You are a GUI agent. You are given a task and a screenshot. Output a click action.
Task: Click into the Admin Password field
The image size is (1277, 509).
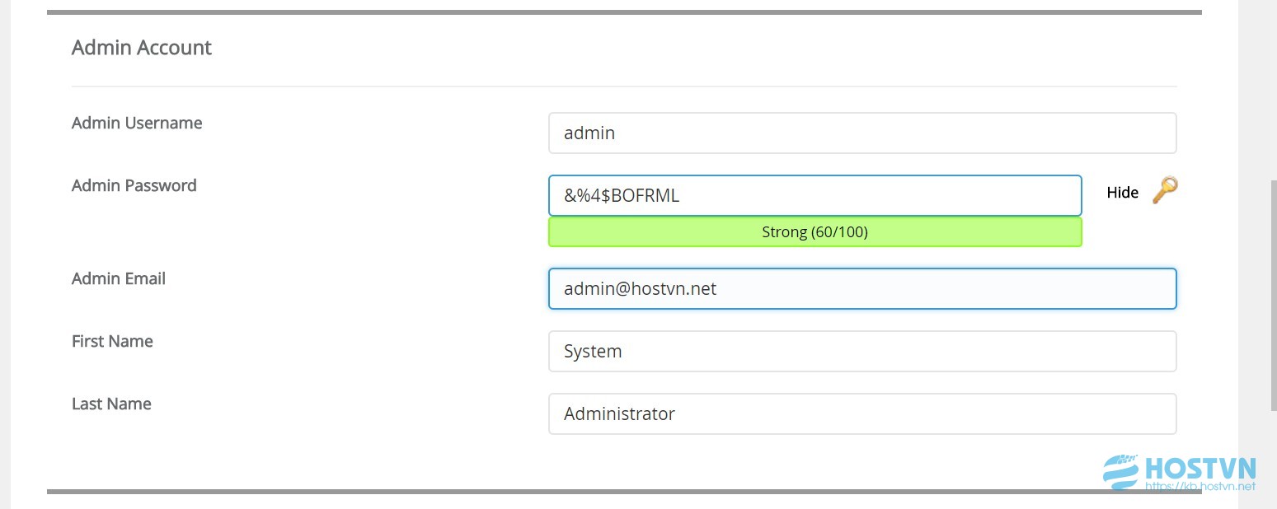pyautogui.click(x=815, y=195)
